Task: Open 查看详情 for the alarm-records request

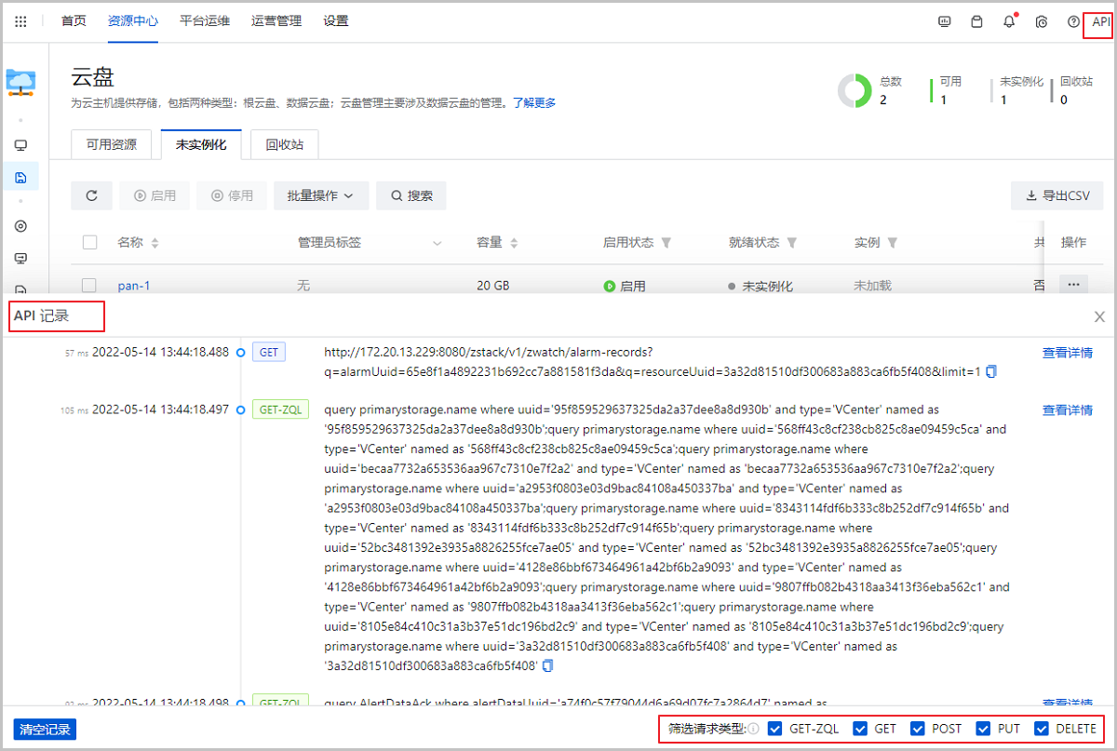Action: 1068,352
